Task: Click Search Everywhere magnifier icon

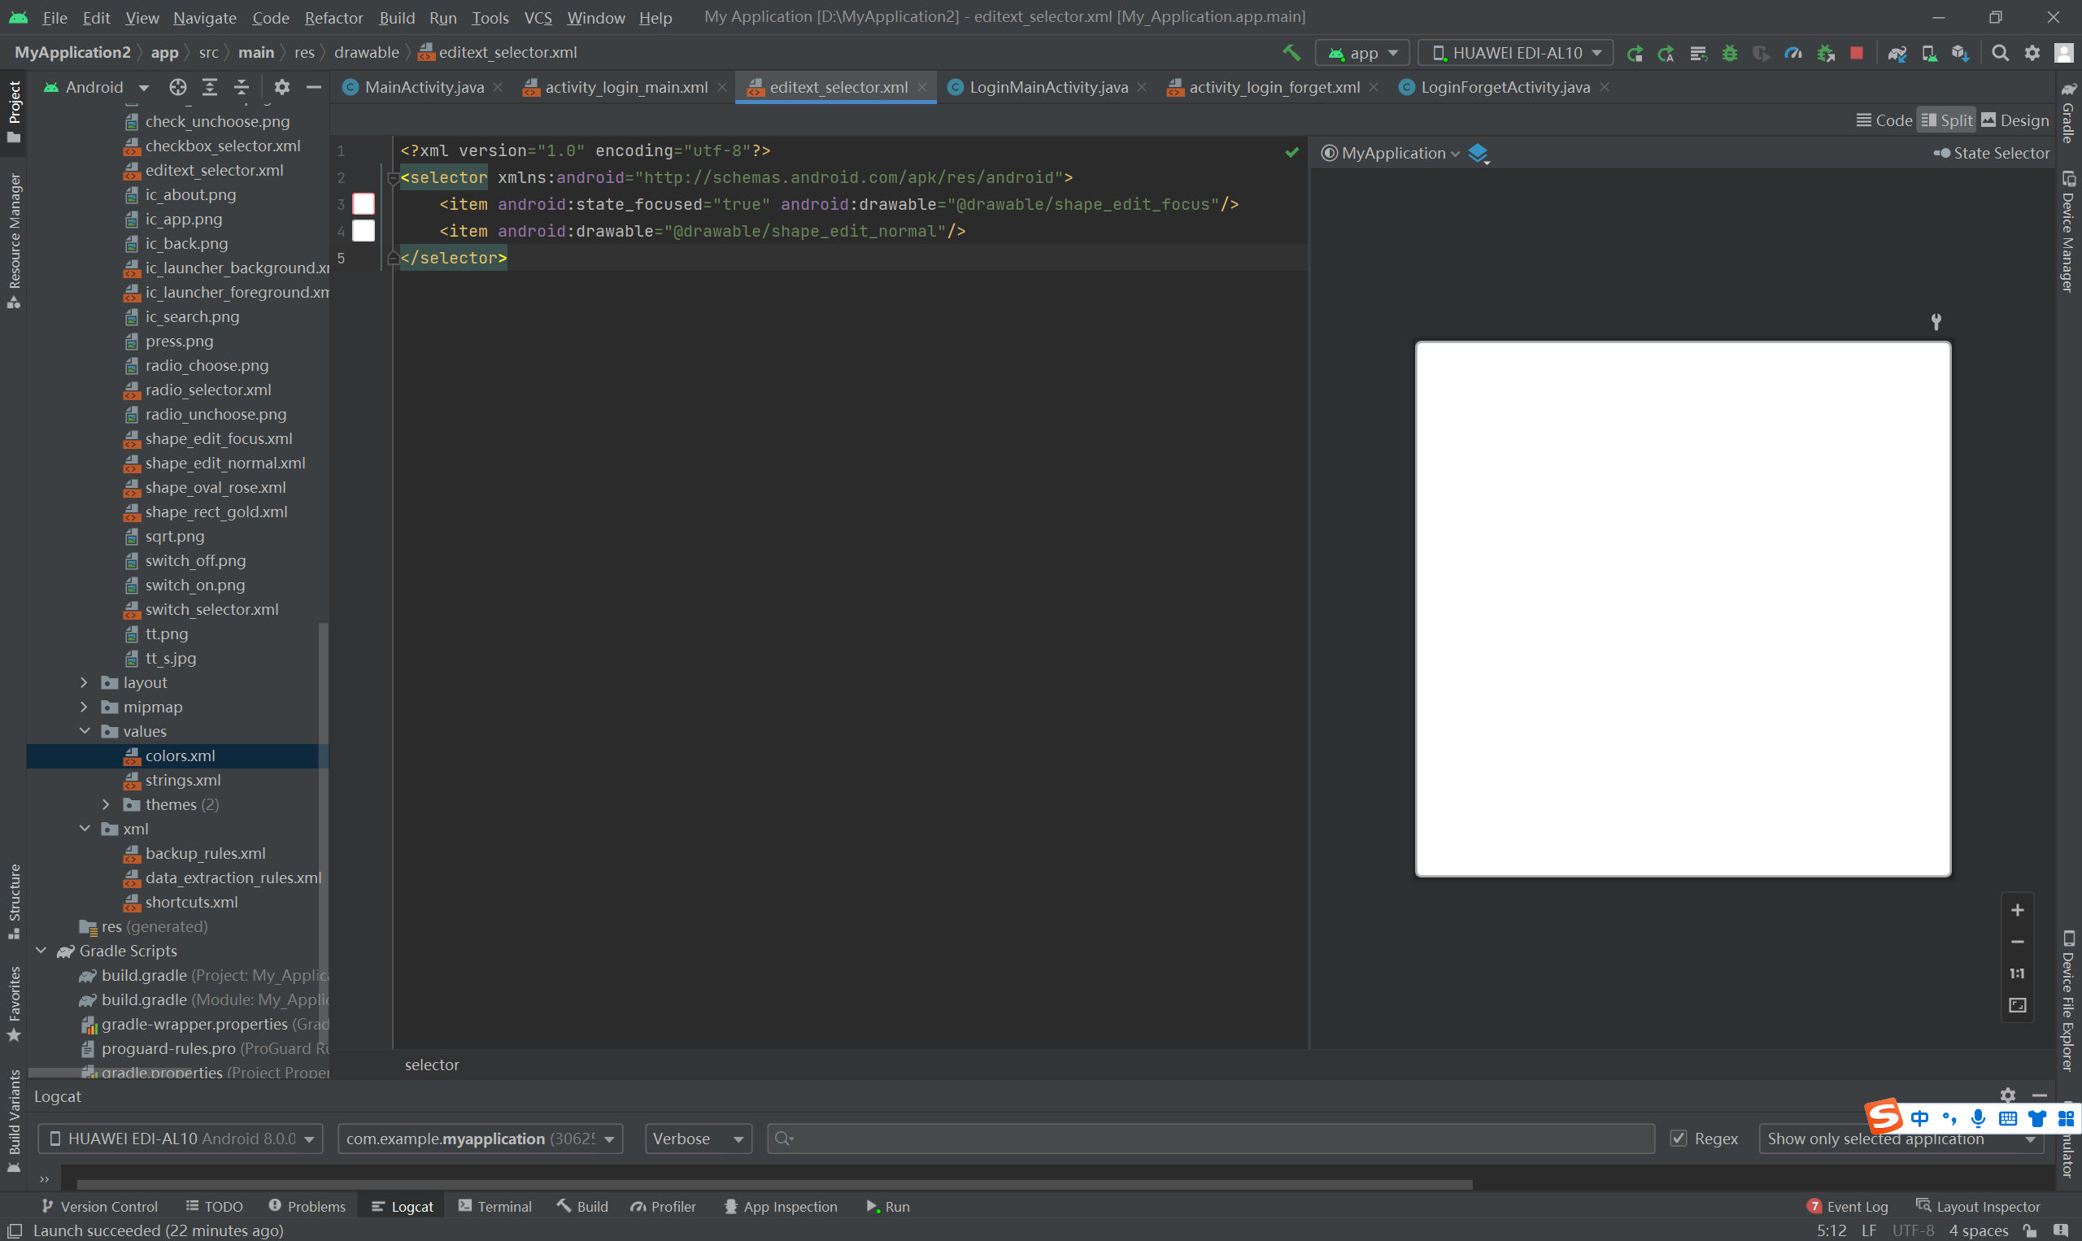Action: (2000, 53)
